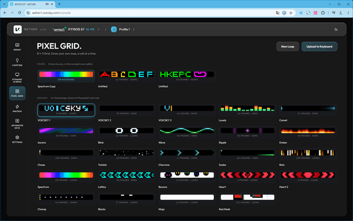353x221 pixels.
Task: Select the Comet loop thumbnail
Action: pos(308,110)
